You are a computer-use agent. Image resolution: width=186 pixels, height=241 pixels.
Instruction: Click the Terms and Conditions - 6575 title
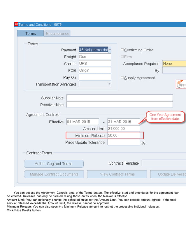pyautogui.click(x=40, y=25)
